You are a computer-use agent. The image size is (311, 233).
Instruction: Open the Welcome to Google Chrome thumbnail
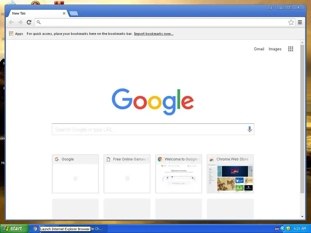tap(179, 174)
